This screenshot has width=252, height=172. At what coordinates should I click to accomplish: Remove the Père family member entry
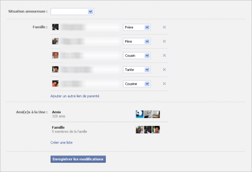click(x=164, y=42)
